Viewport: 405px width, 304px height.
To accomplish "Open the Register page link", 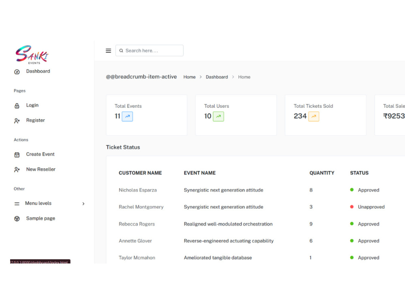I will click(35, 120).
